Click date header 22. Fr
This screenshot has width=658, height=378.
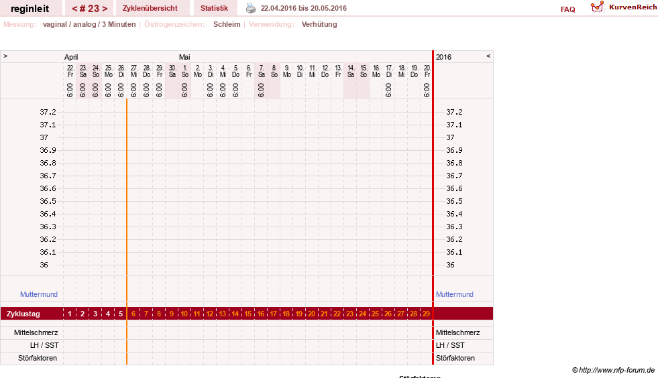click(70, 71)
